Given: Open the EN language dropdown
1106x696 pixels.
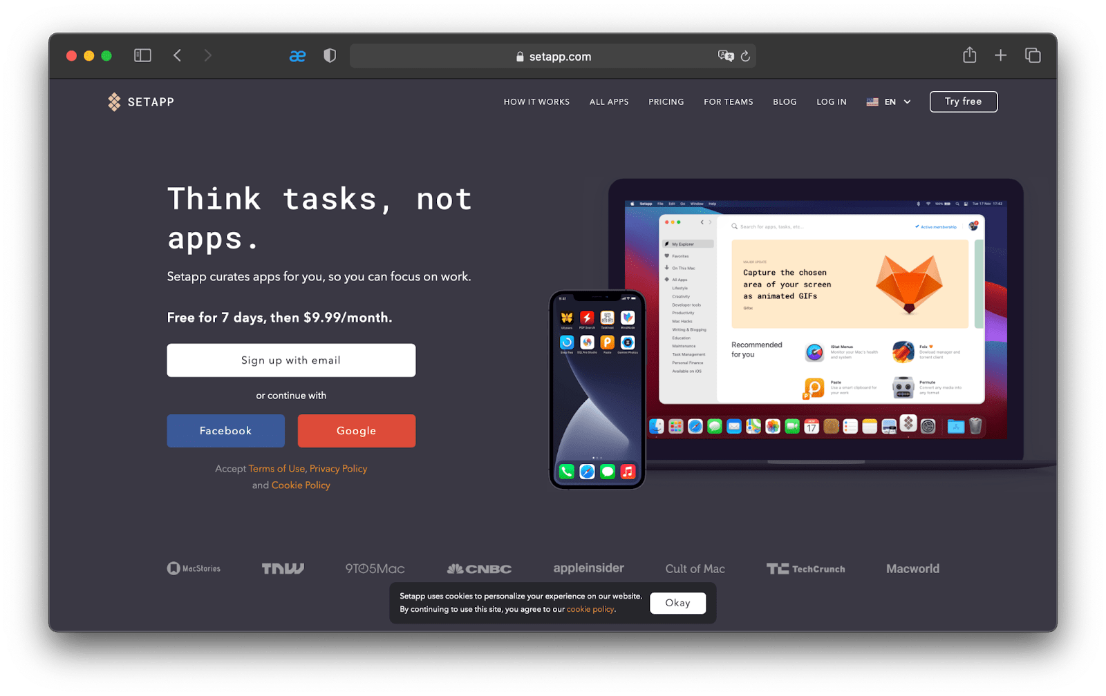Looking at the screenshot, I should click(889, 101).
